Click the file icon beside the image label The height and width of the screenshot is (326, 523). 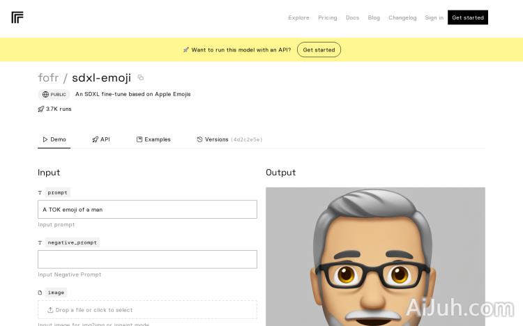coord(40,293)
